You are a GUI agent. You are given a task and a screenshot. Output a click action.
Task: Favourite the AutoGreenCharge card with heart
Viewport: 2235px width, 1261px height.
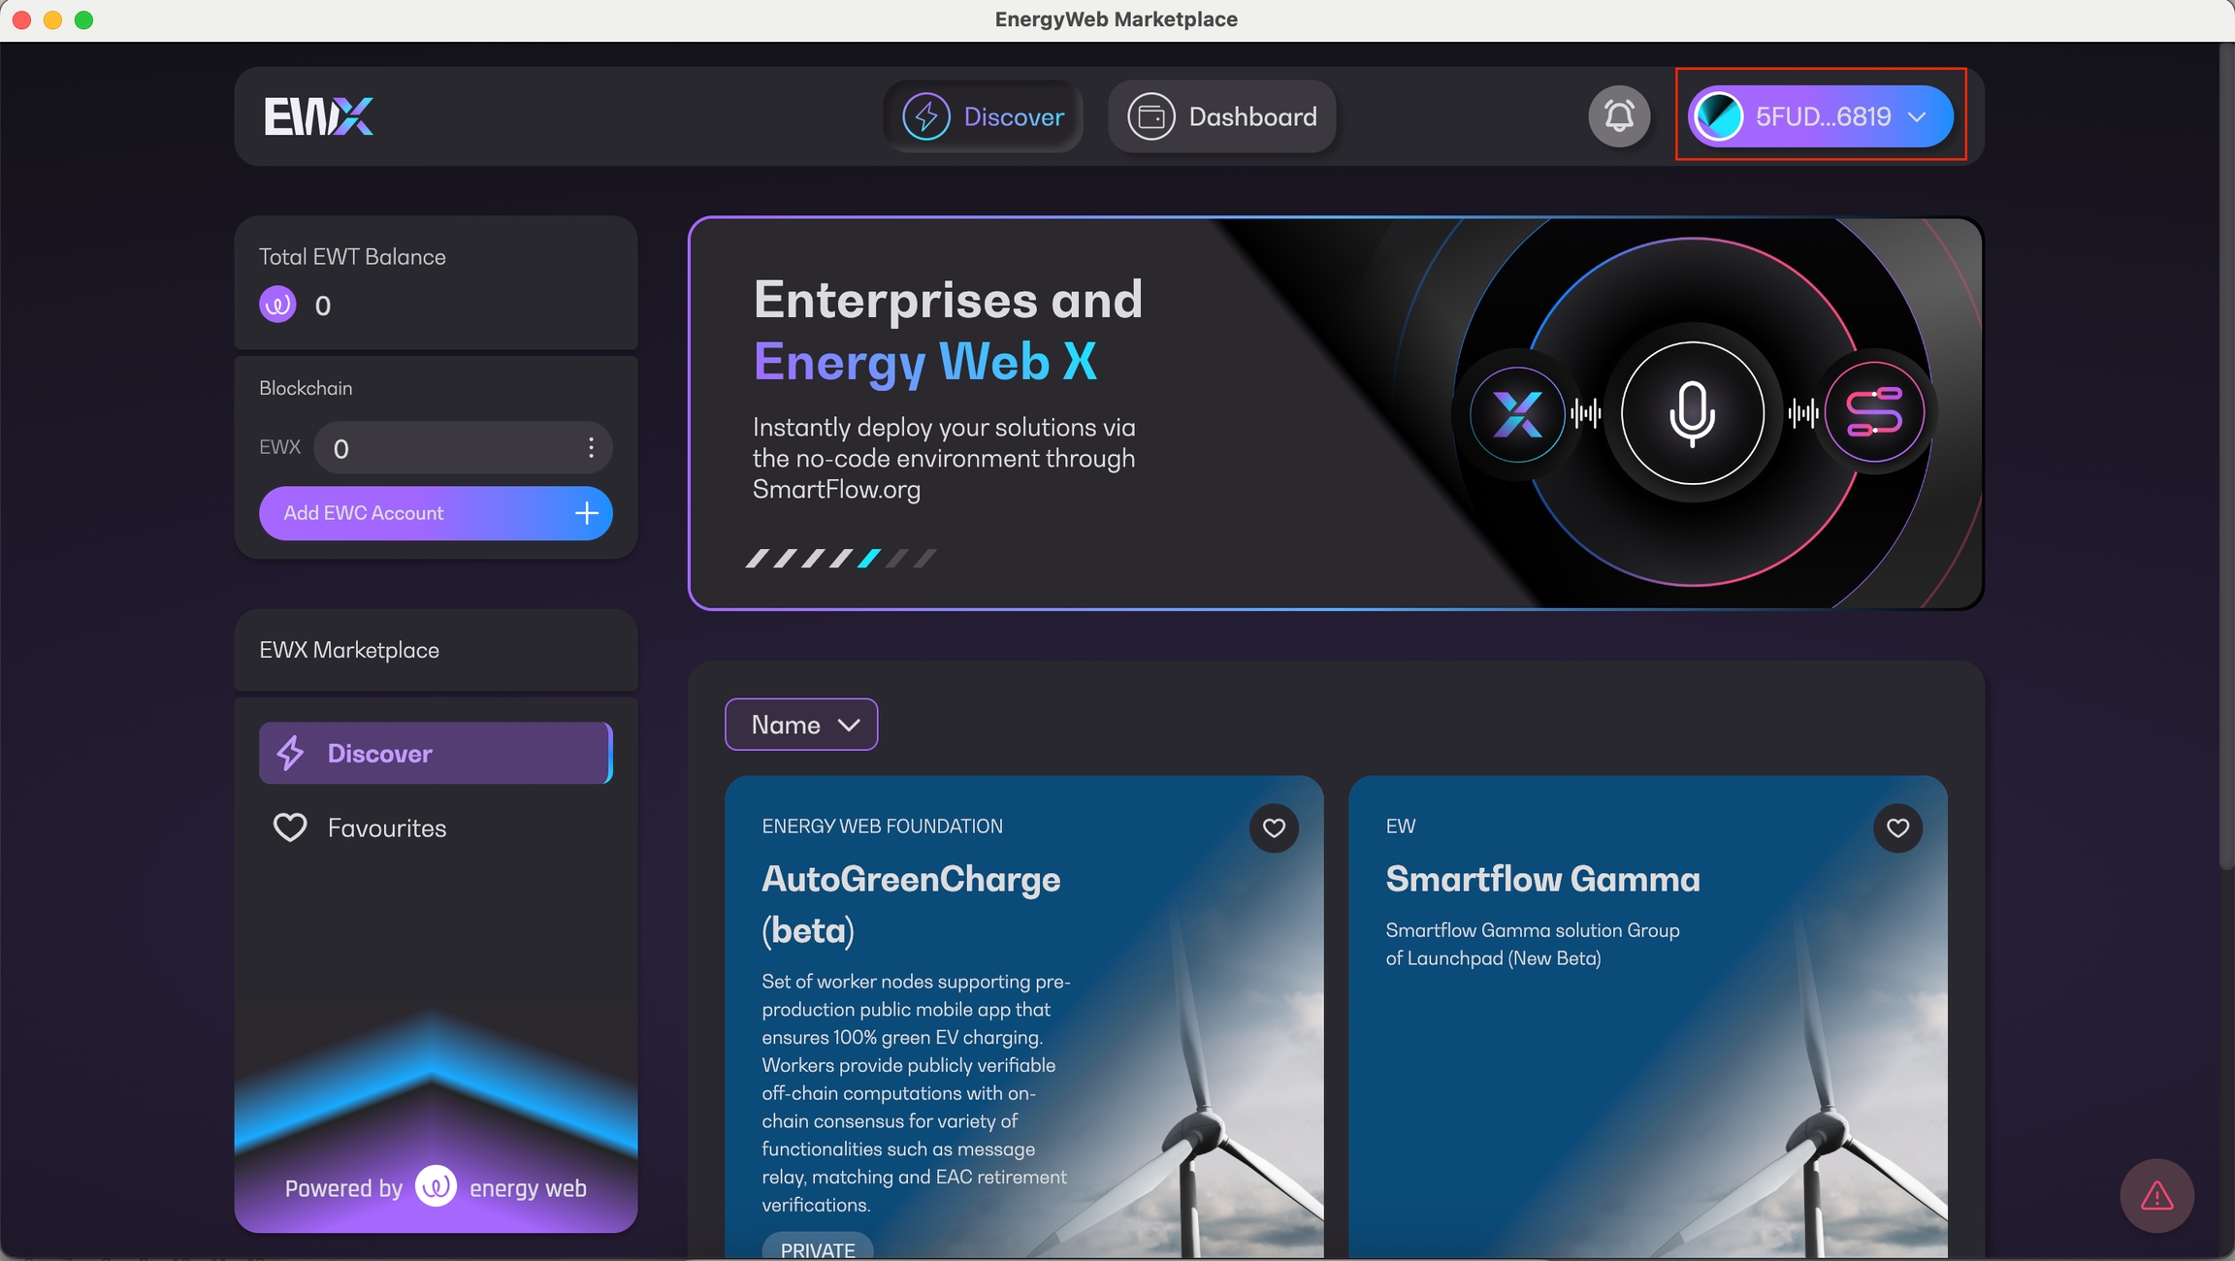click(1273, 827)
